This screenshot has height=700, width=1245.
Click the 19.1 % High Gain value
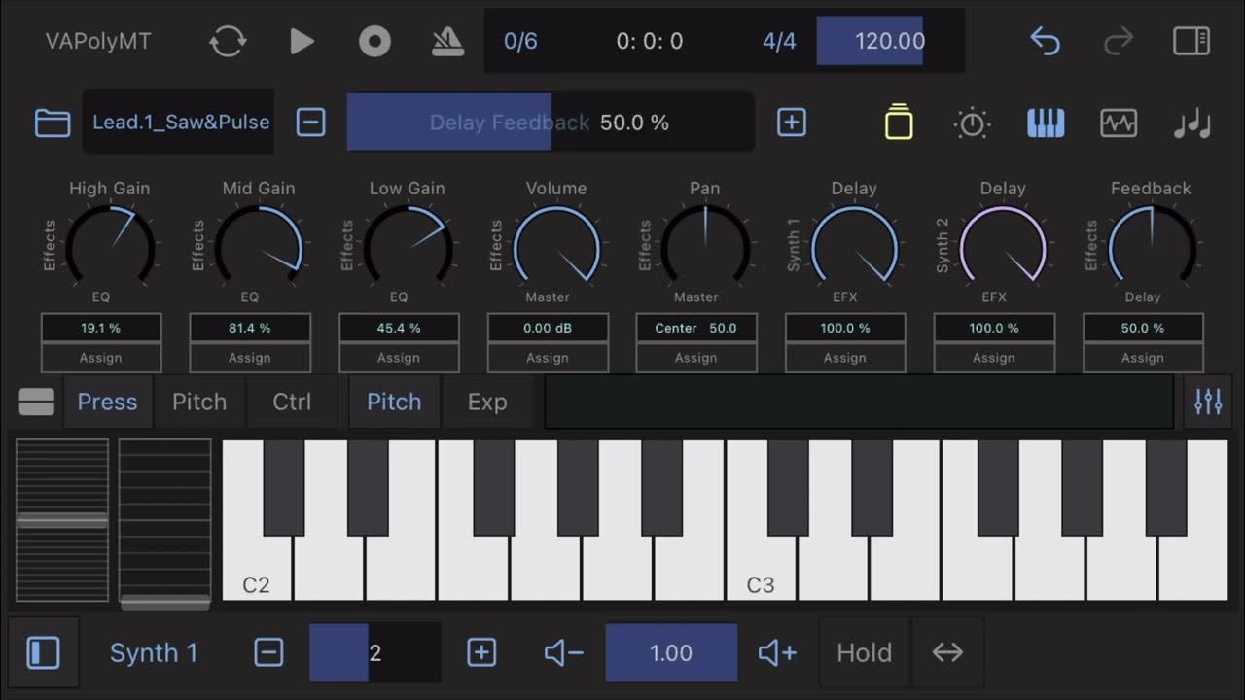point(101,328)
